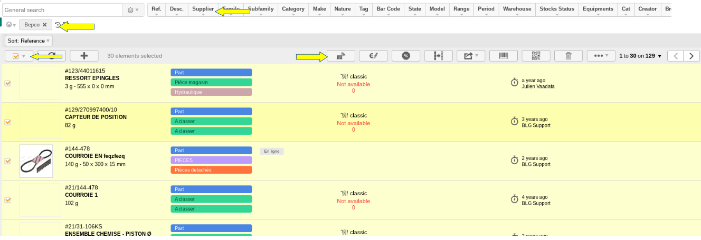Click the Hydraulique pink tag
The height and width of the screenshot is (240, 701).
point(211,92)
